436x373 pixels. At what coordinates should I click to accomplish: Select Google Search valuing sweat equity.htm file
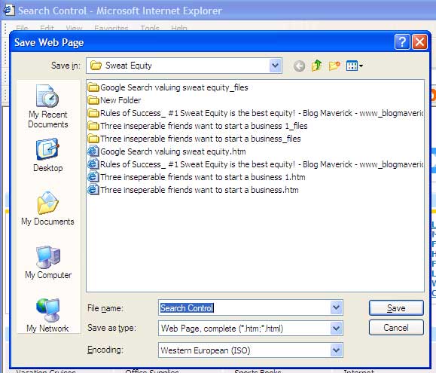coord(167,151)
